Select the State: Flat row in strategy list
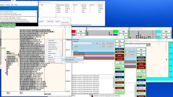The width and height of the screenshot is (173, 97). pos(93,51)
